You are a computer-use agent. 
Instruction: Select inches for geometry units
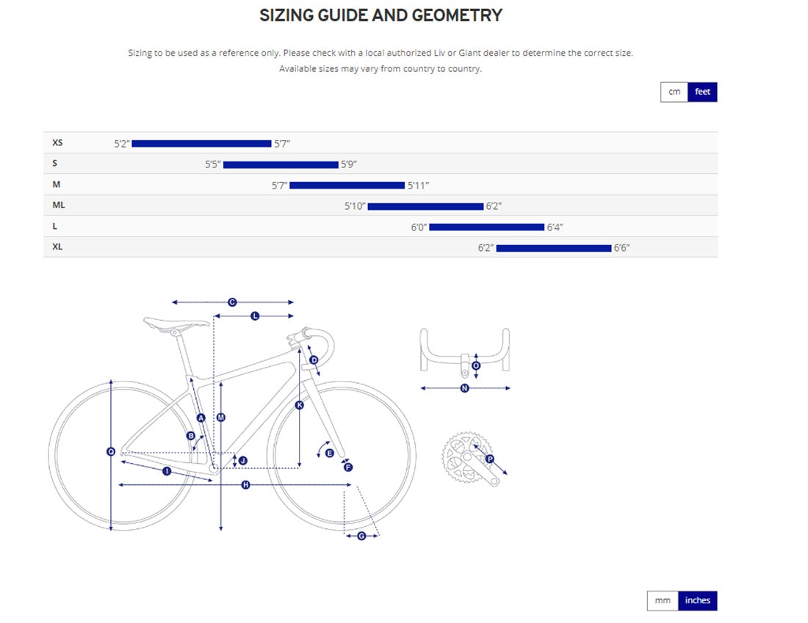(x=698, y=600)
